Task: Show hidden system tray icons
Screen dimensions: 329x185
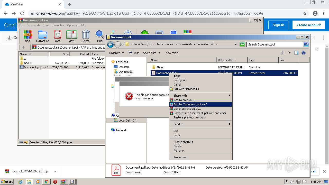Action: click(287, 181)
